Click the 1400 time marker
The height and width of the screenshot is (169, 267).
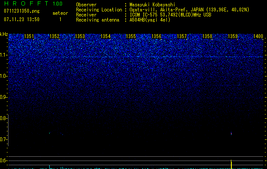coord(258,36)
